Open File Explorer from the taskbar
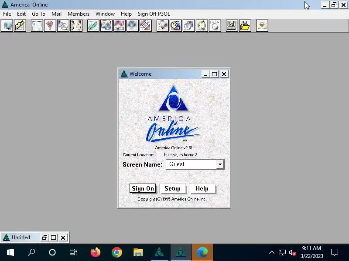Image resolution: width=349 pixels, height=261 pixels. (138, 252)
